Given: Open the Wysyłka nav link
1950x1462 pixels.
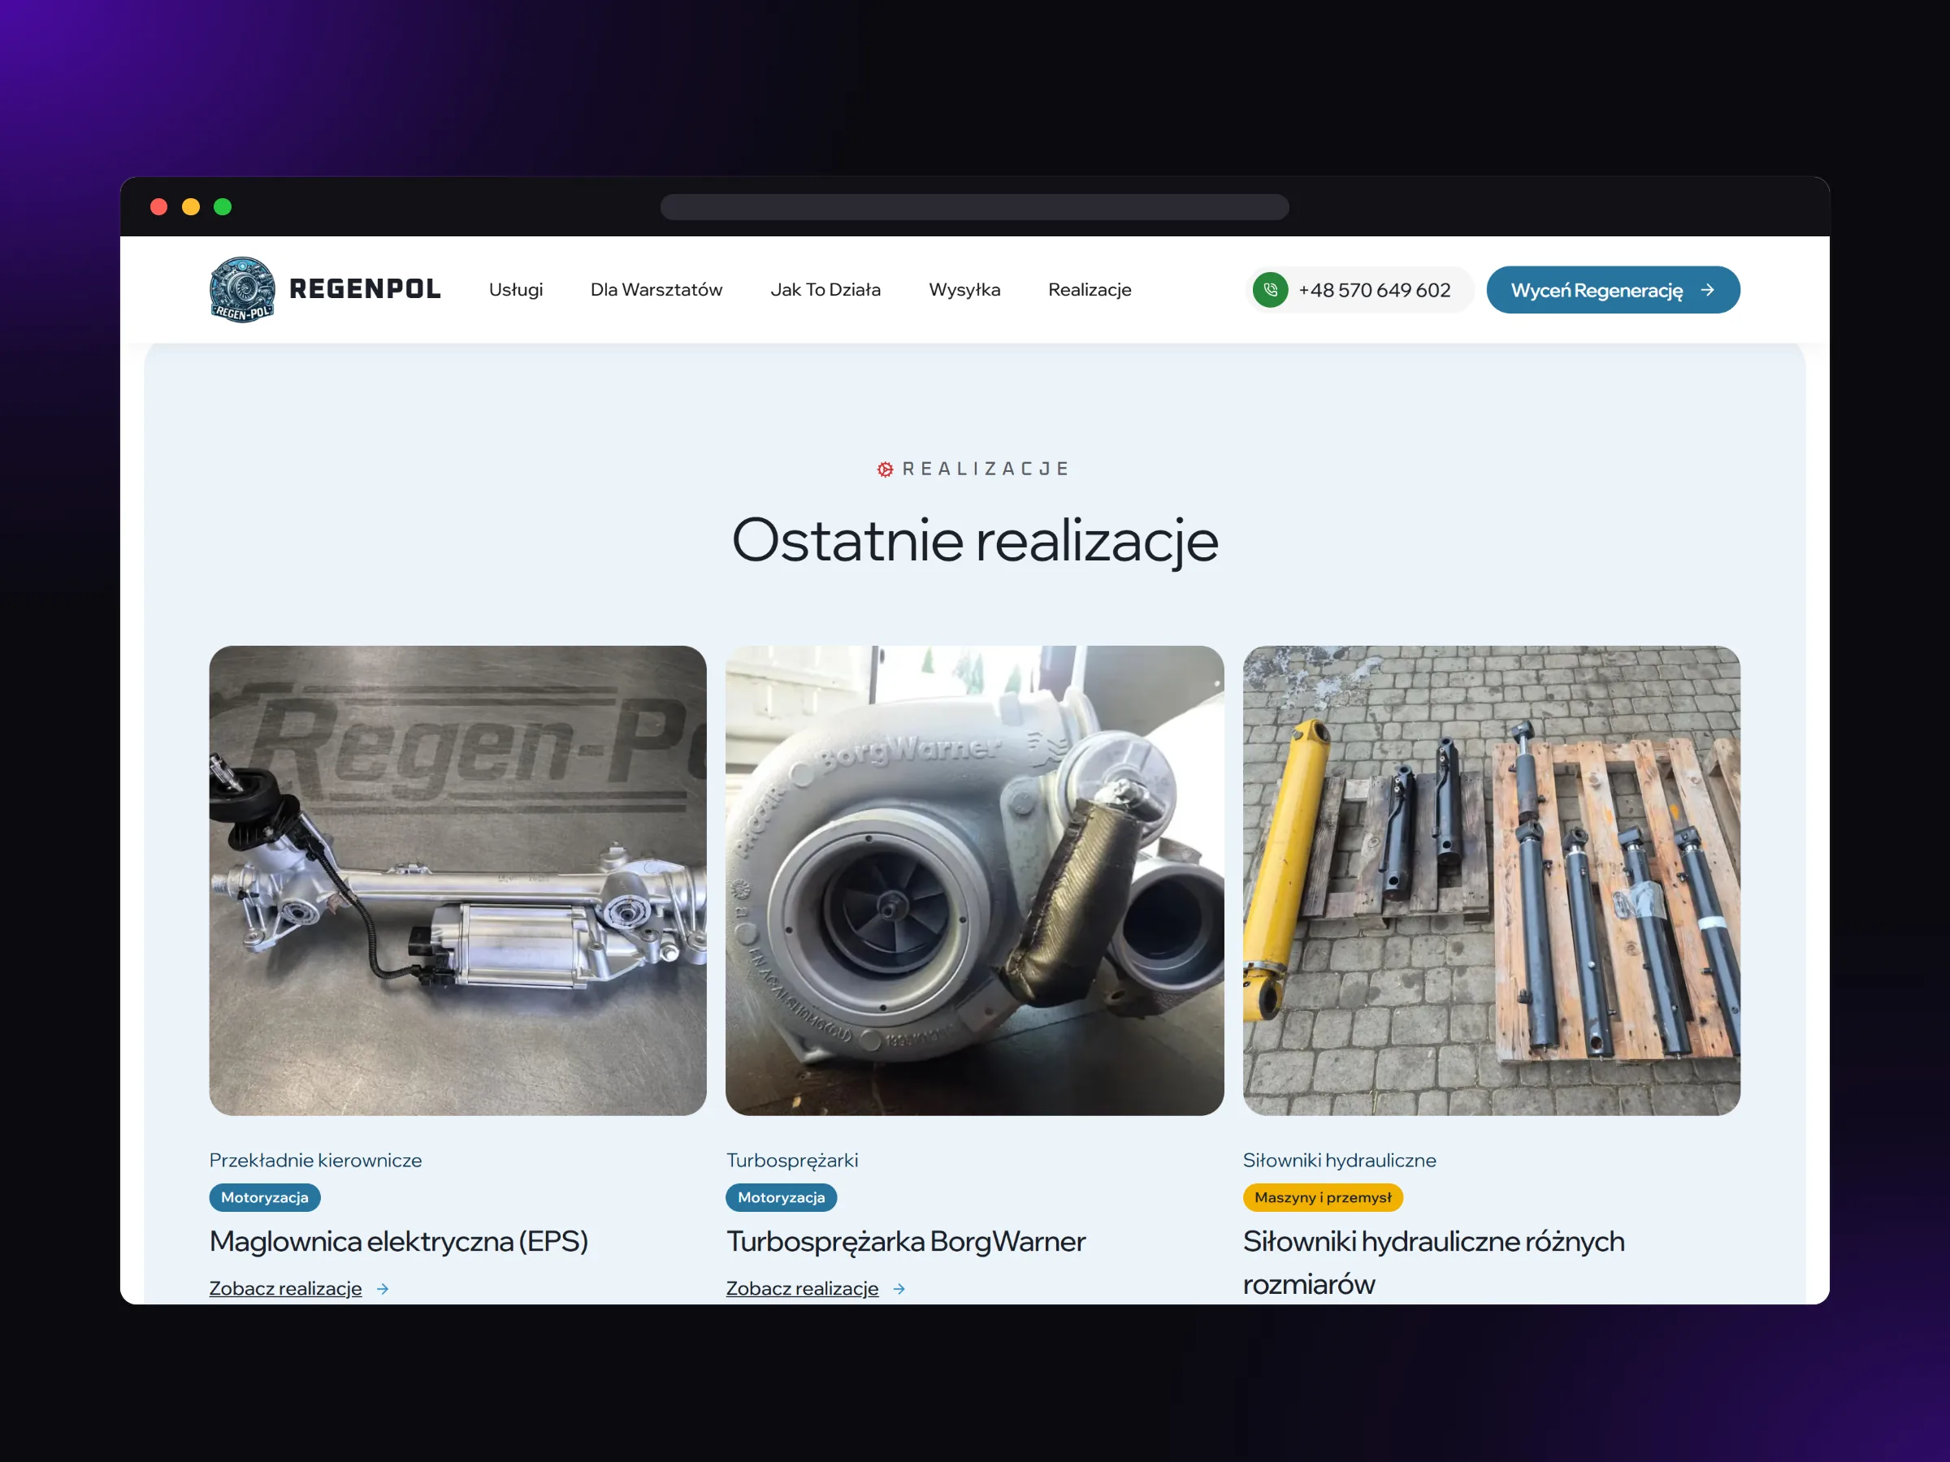Looking at the screenshot, I should 964,290.
